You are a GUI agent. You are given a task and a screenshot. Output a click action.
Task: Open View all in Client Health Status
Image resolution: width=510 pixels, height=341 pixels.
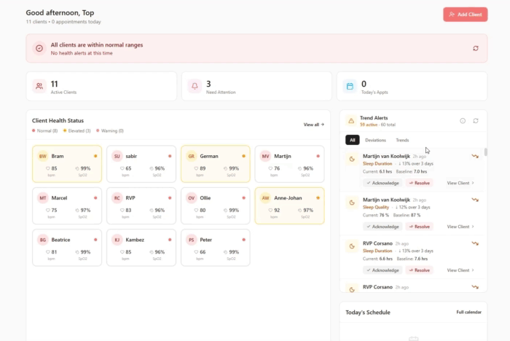[x=313, y=125]
